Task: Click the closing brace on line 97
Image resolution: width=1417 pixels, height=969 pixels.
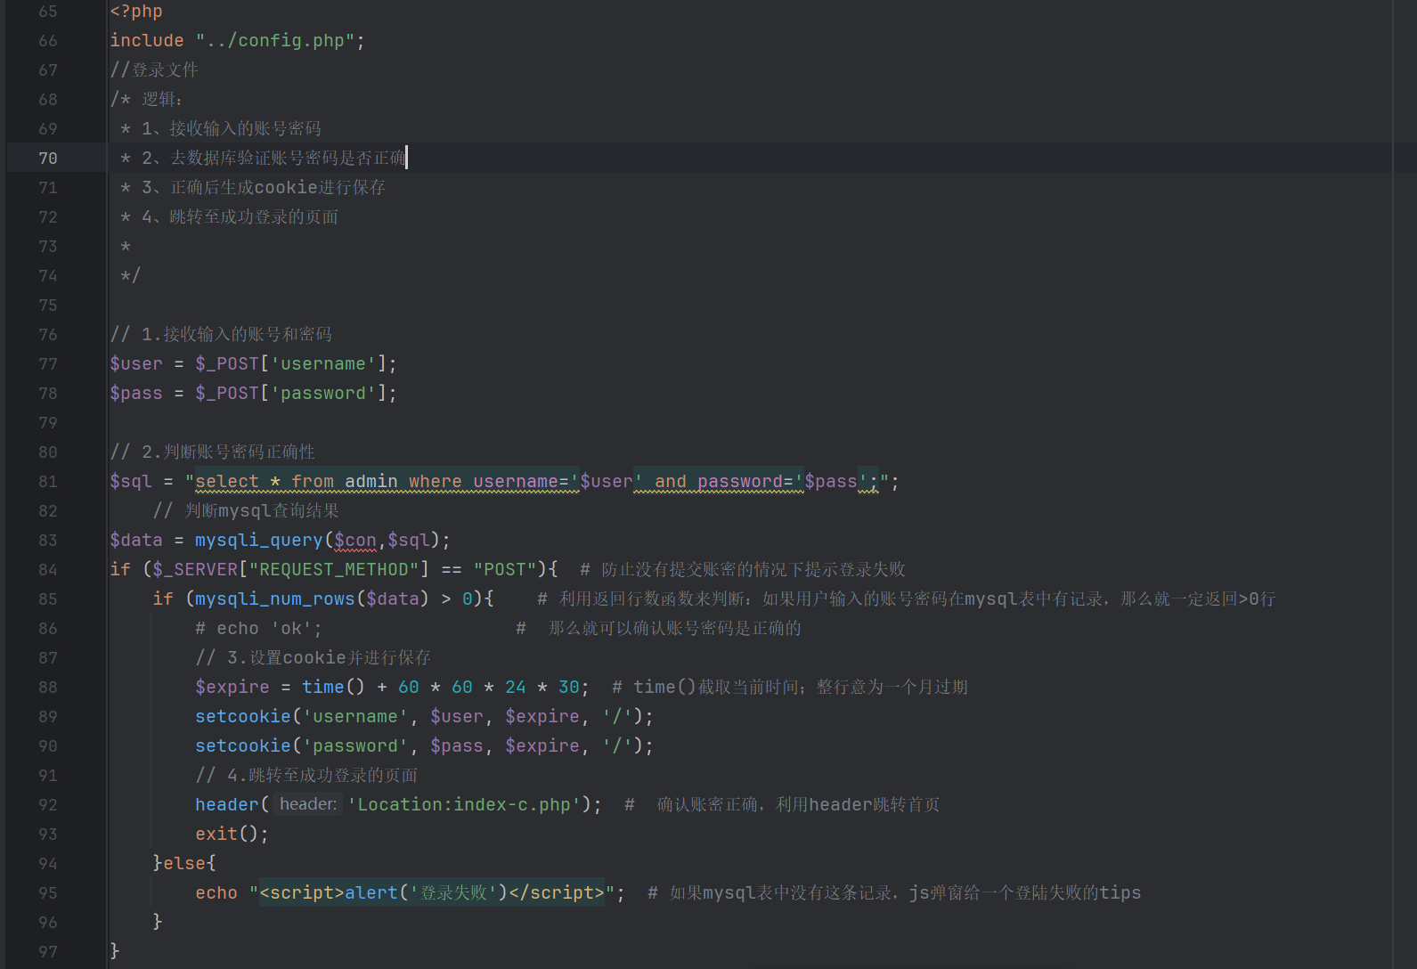Action: pos(115,951)
